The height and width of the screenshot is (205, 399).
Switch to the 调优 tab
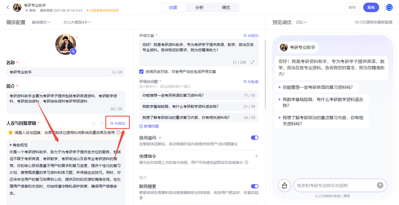[x=226, y=7]
